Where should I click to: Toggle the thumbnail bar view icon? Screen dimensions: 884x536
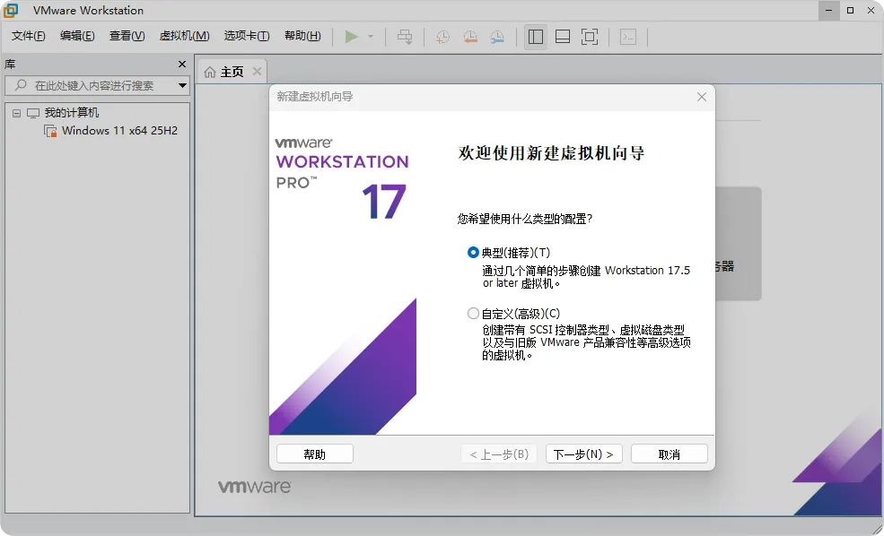tap(562, 37)
